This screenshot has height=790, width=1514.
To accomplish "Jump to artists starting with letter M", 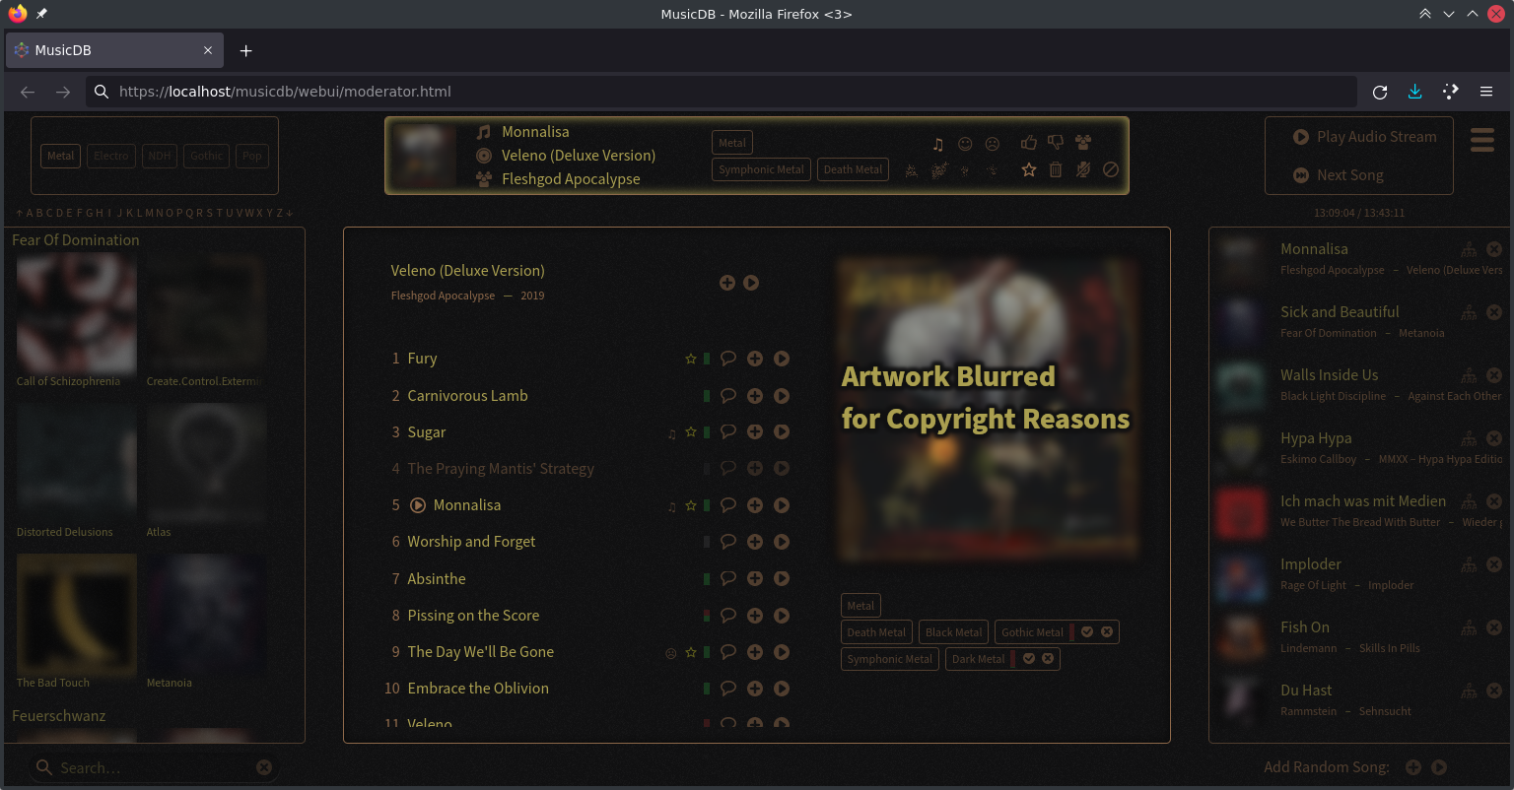I will 148,213.
